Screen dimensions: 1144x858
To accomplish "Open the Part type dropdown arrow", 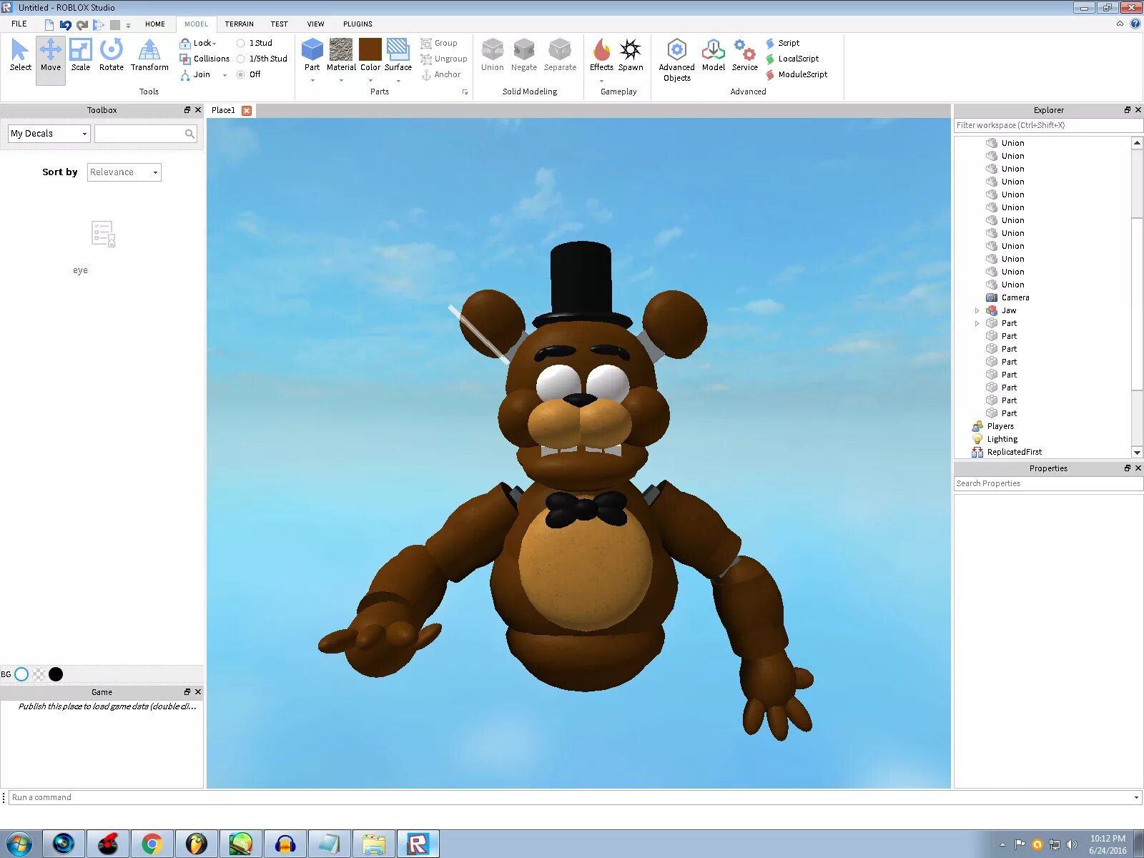I will point(312,80).
